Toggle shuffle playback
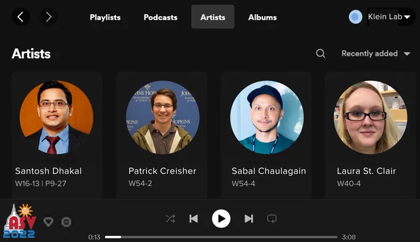The image size is (420, 242). [170, 219]
